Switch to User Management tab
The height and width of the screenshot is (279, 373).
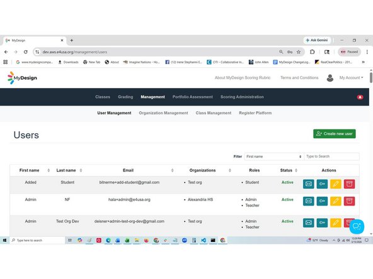pos(114,113)
